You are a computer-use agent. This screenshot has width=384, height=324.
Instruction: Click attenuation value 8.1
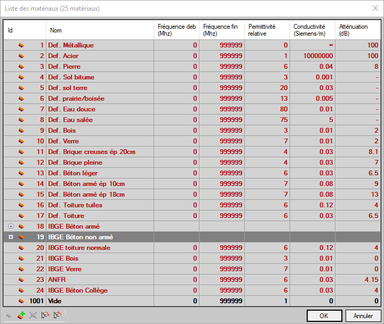373,152
